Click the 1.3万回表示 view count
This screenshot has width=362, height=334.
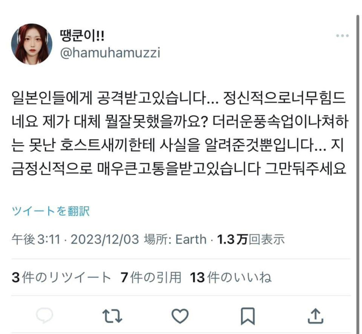pyautogui.click(x=251, y=239)
